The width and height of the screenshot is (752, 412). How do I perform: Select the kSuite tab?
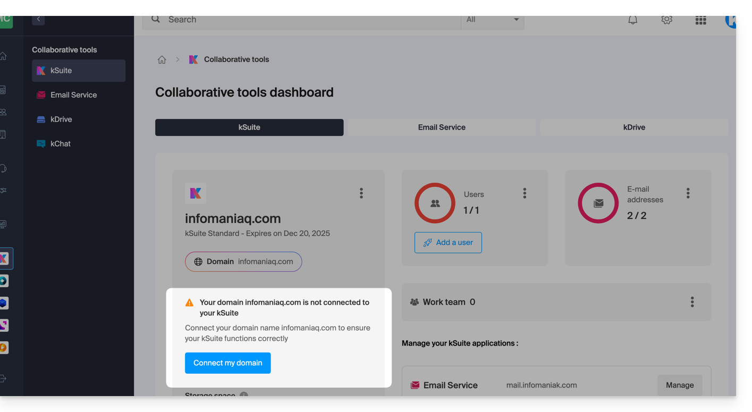[249, 127]
